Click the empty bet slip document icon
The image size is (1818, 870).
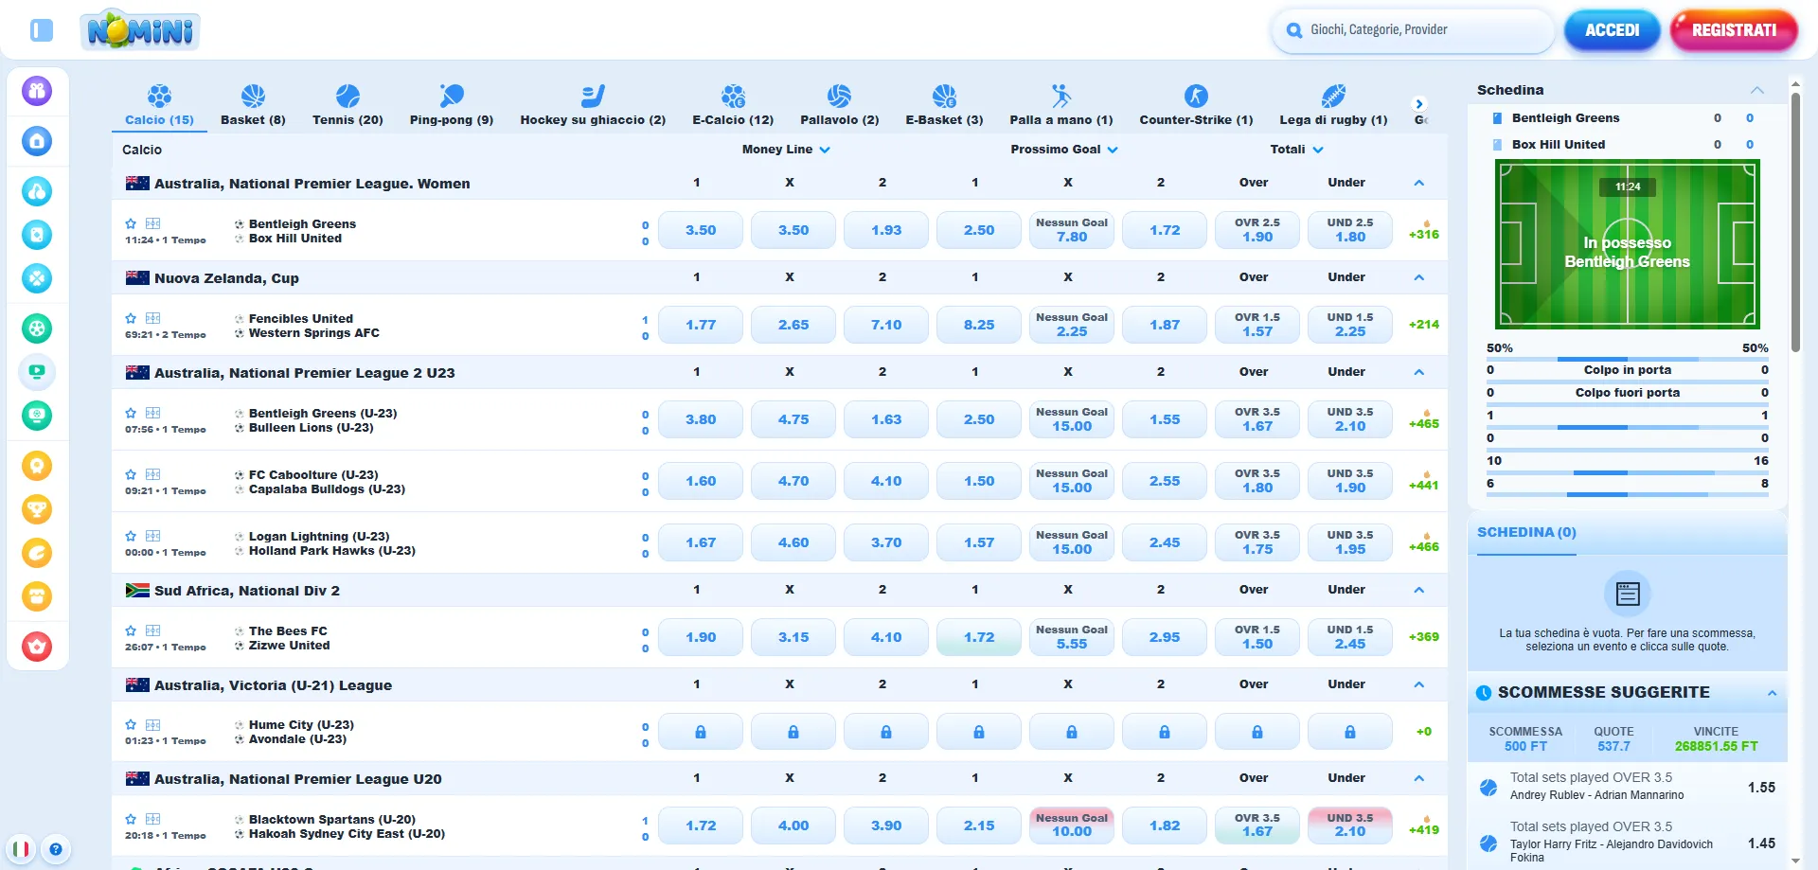point(1628,594)
